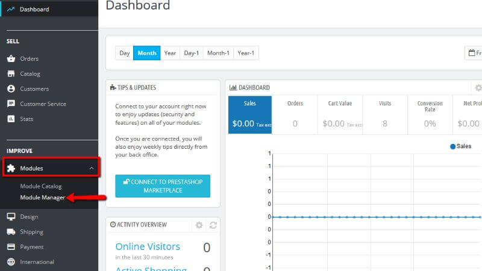Select the Orders stats tab
The image size is (482, 271).
[295, 114]
